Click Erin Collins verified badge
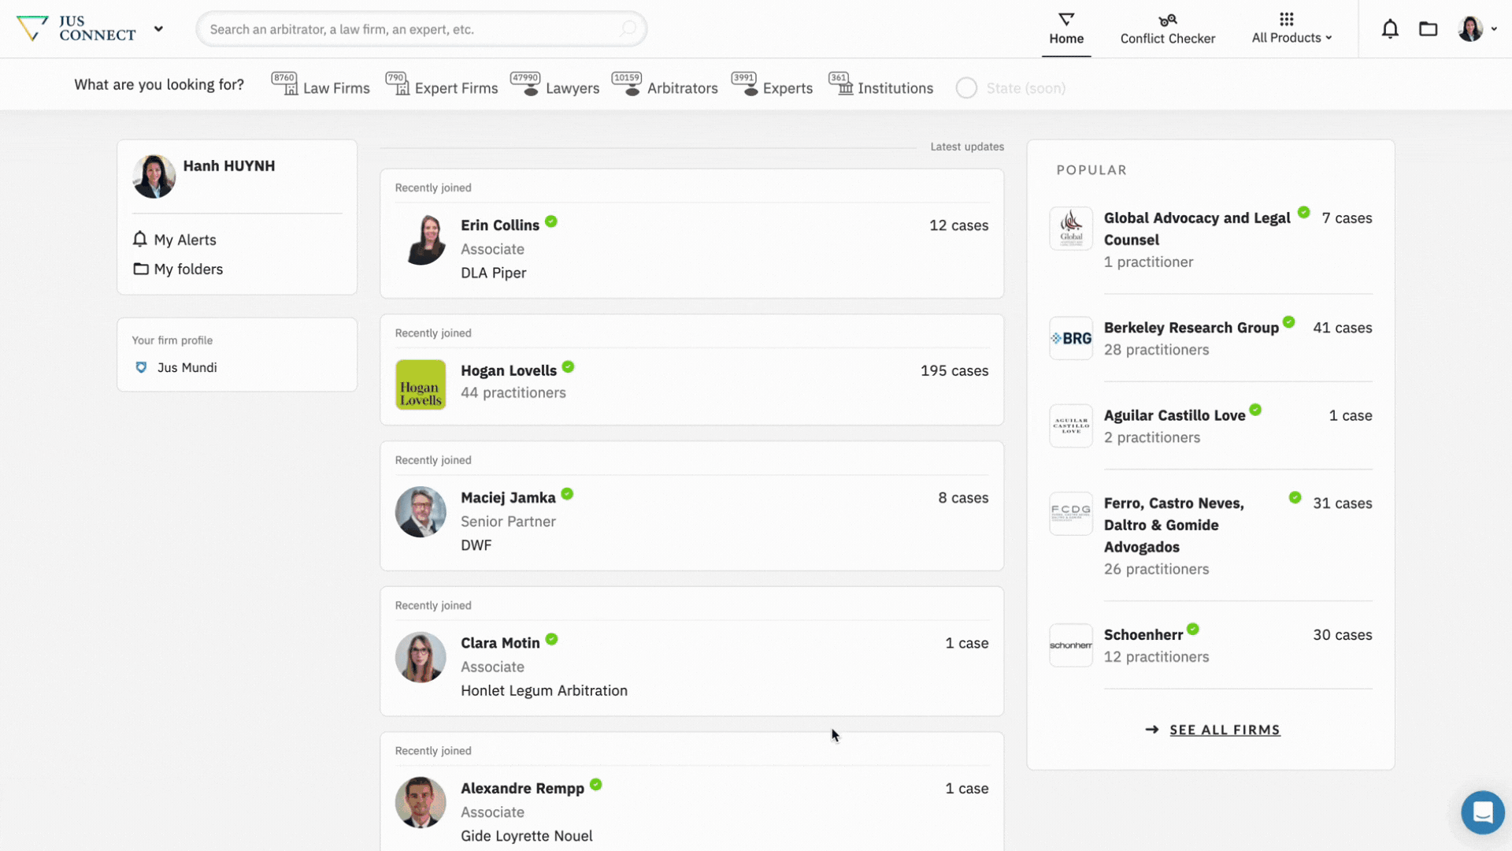This screenshot has width=1512, height=851. coord(551,221)
